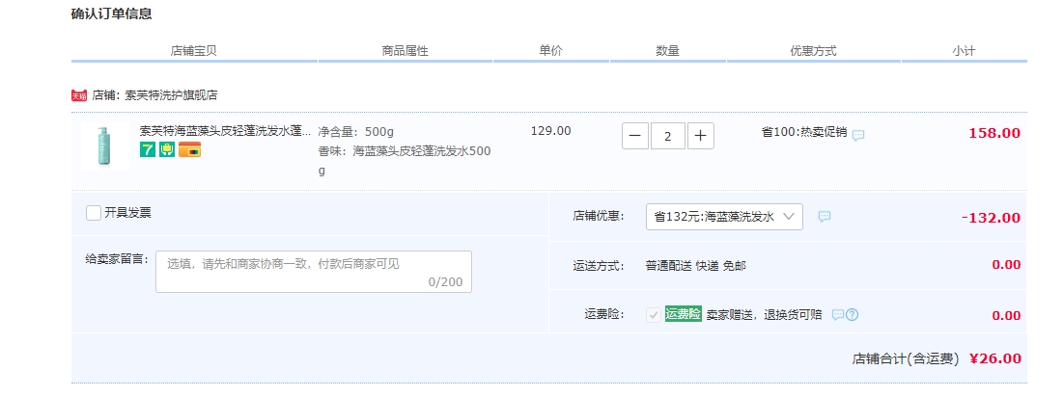Click the Tmall logo icon beside store name
1063x397 pixels.
click(x=78, y=95)
